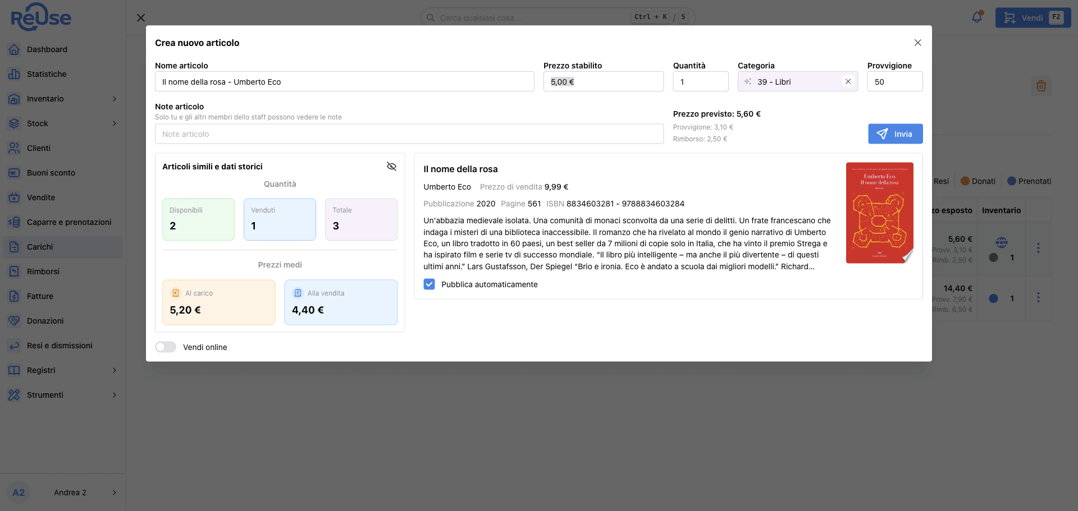Screen dimensions: 1078x511
Task: Click the Resi e dismissioni return icon
Action: (14, 346)
